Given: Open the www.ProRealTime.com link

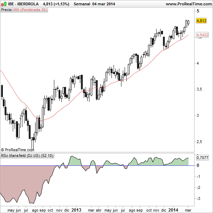Looking at the screenshot, I should point(189,4).
